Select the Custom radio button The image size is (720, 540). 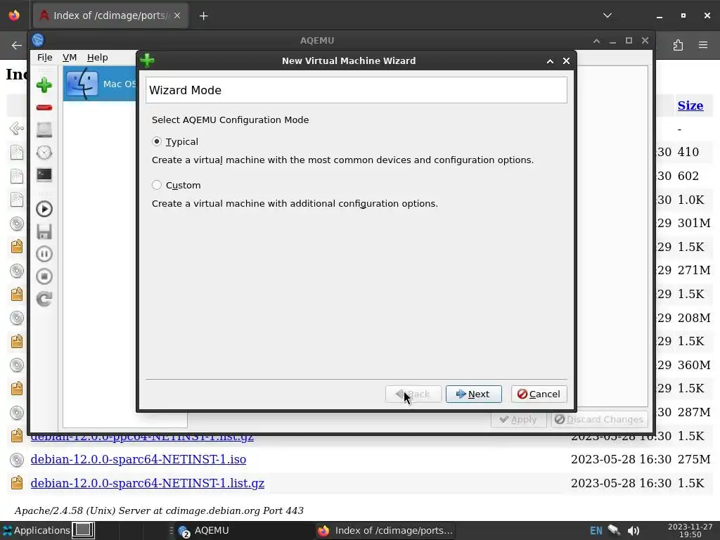[x=157, y=185]
